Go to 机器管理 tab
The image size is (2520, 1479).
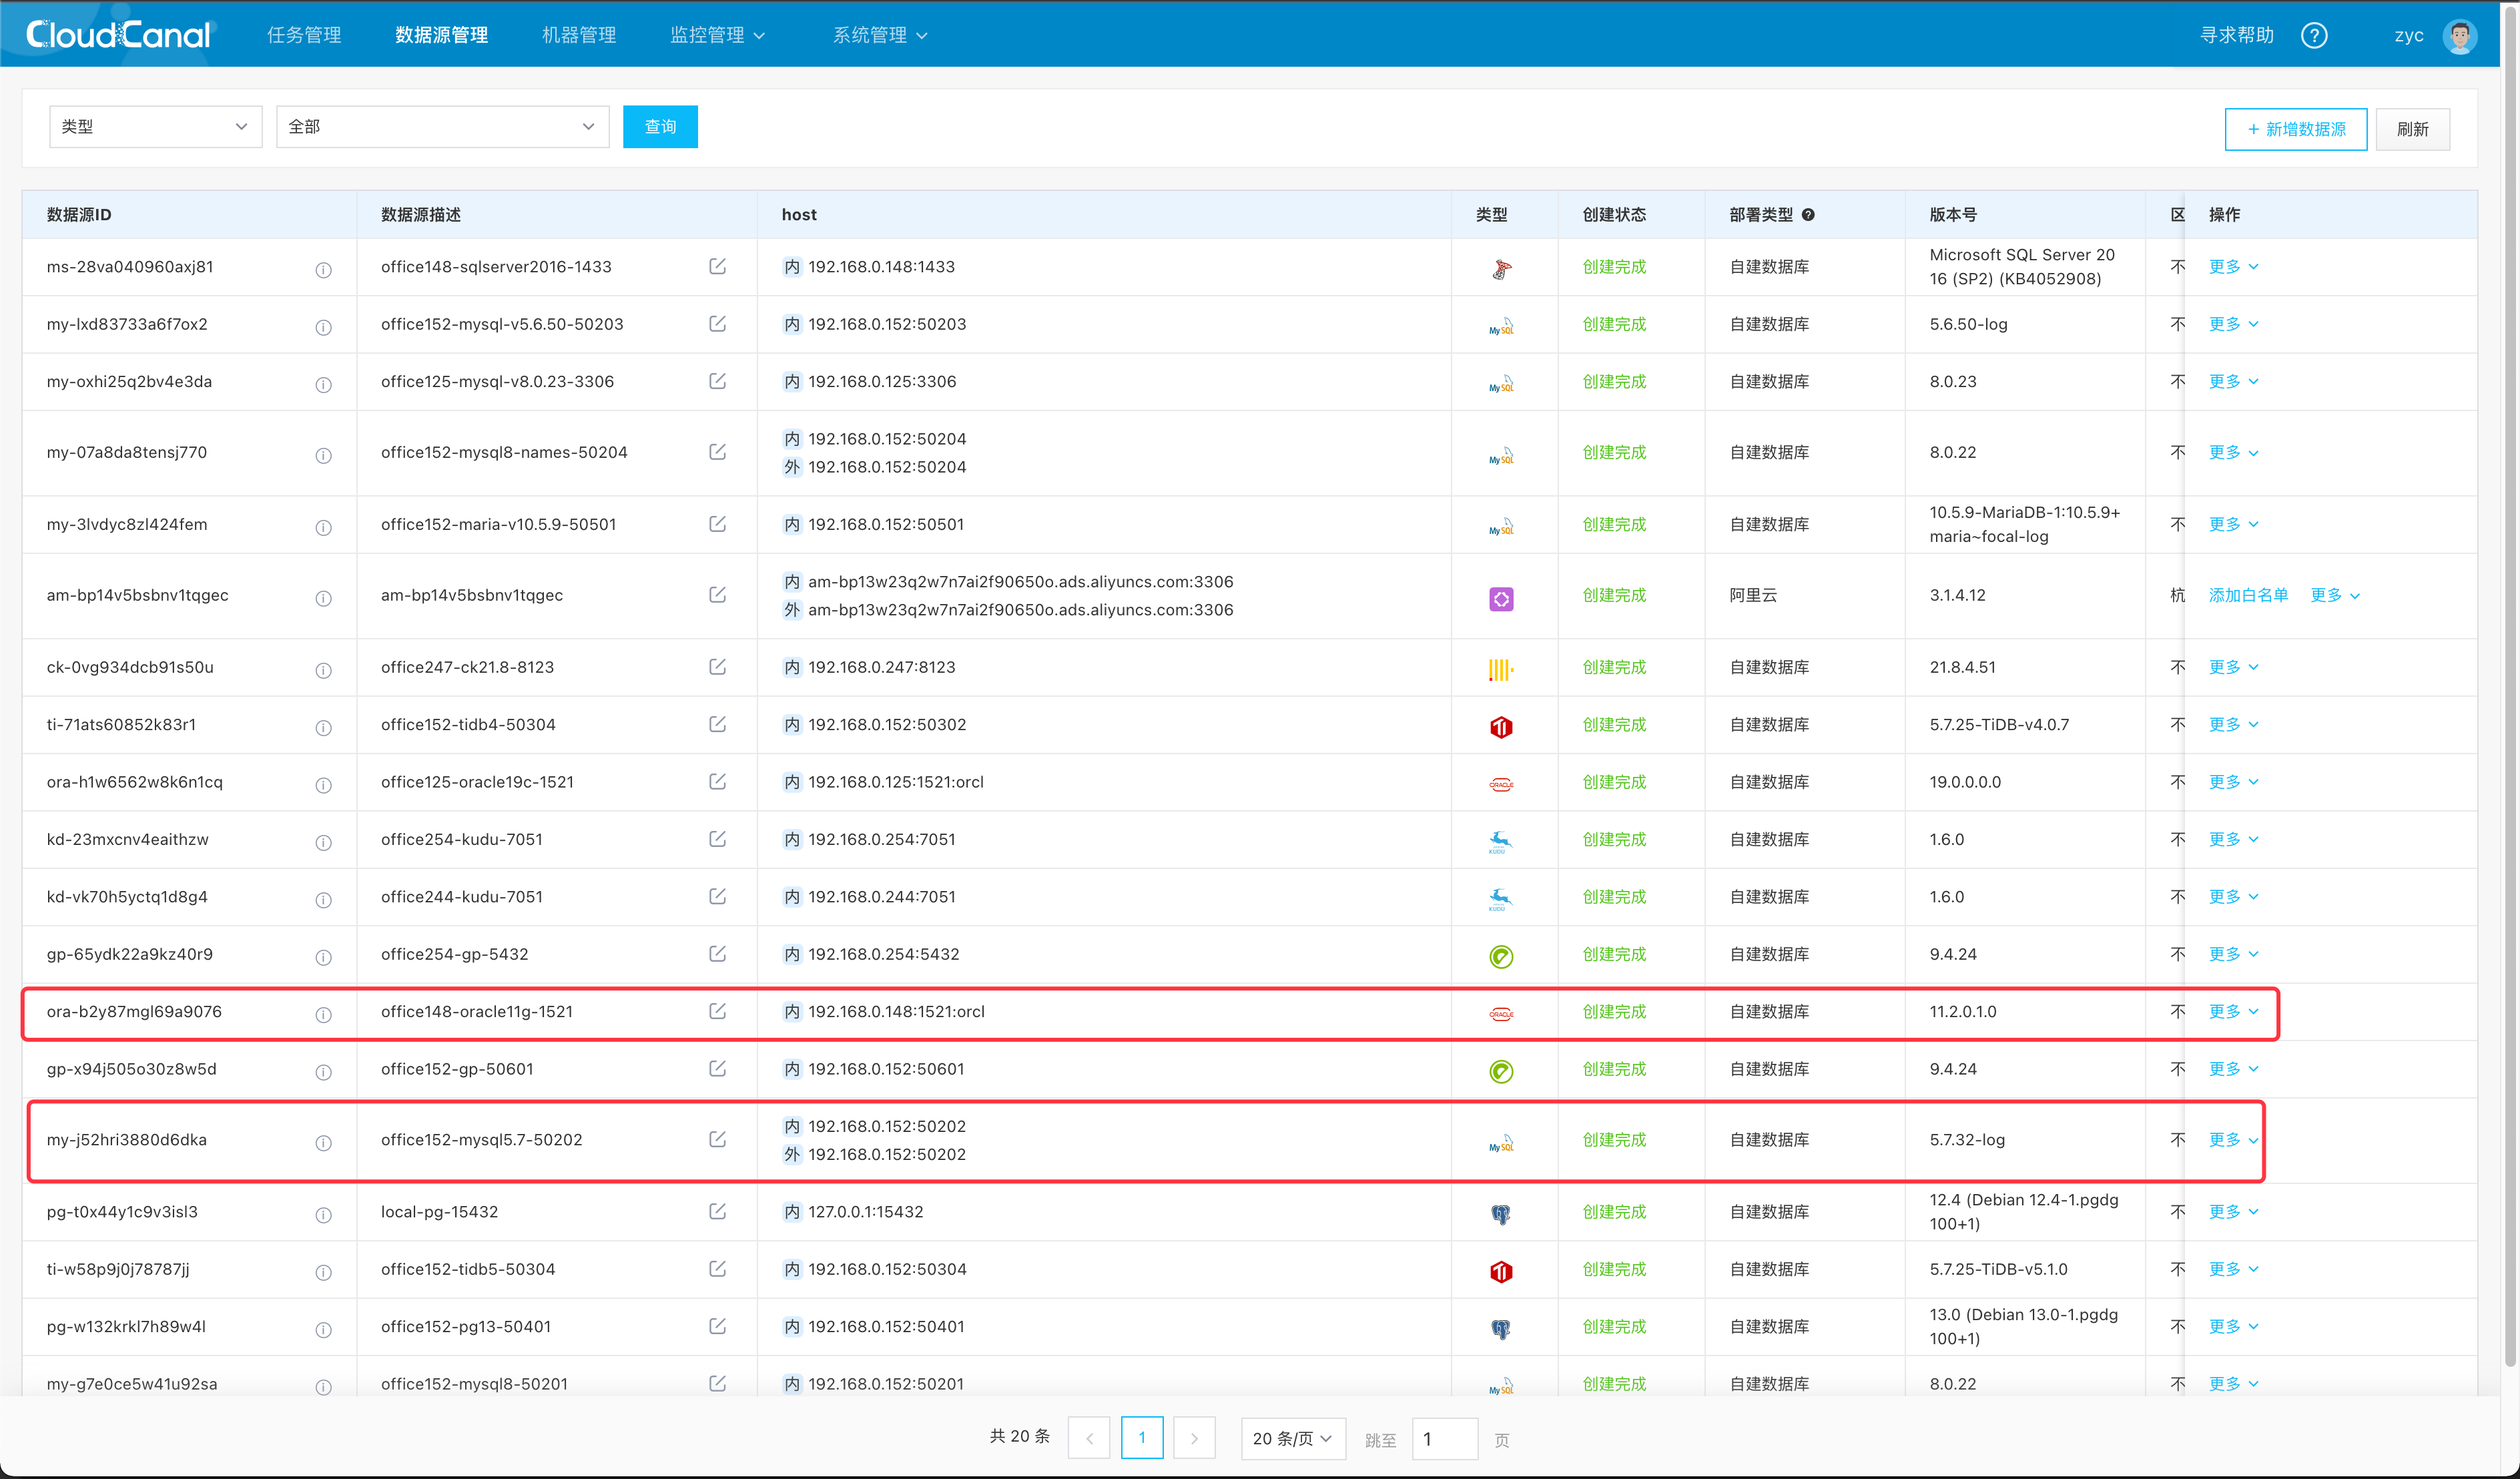pyautogui.click(x=579, y=35)
